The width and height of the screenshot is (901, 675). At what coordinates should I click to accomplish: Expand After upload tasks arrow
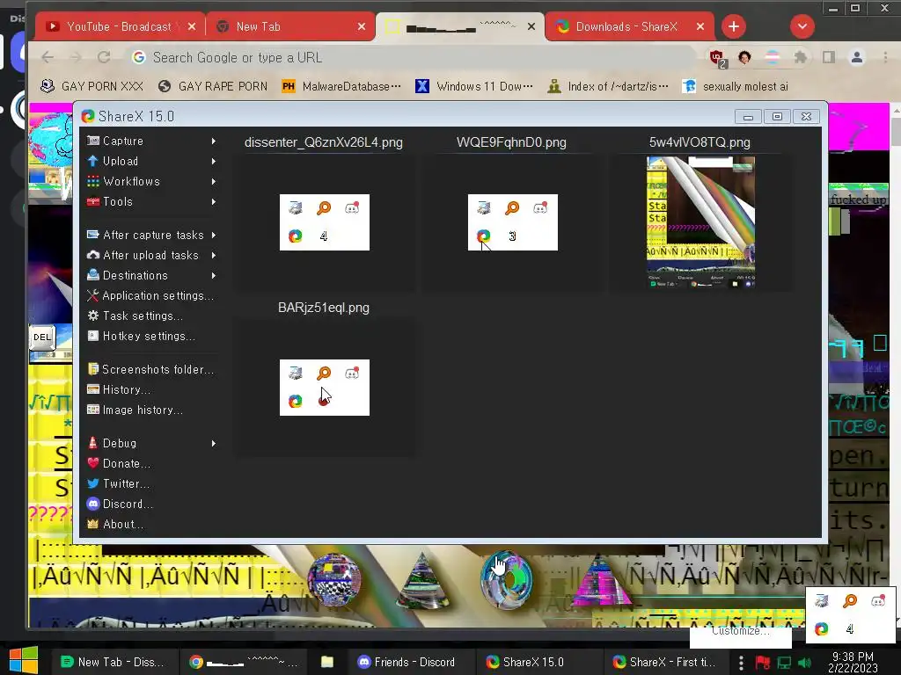(214, 256)
